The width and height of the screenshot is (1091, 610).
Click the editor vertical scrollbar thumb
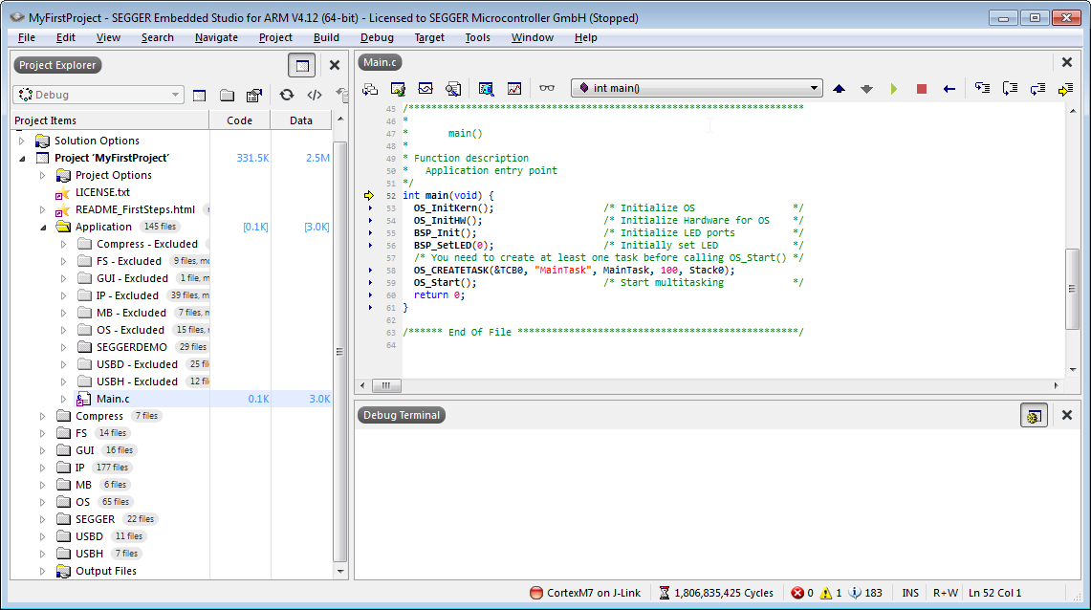tap(1072, 288)
